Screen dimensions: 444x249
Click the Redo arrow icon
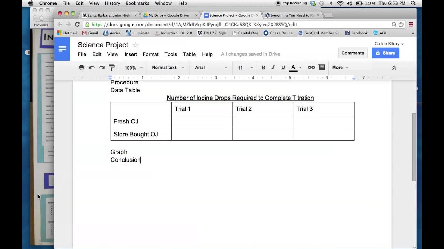(102, 67)
